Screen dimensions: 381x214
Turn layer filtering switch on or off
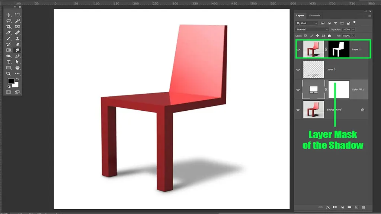(355, 23)
